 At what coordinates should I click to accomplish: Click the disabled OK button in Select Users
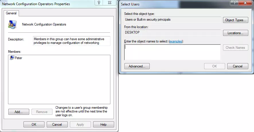[x=214, y=66]
